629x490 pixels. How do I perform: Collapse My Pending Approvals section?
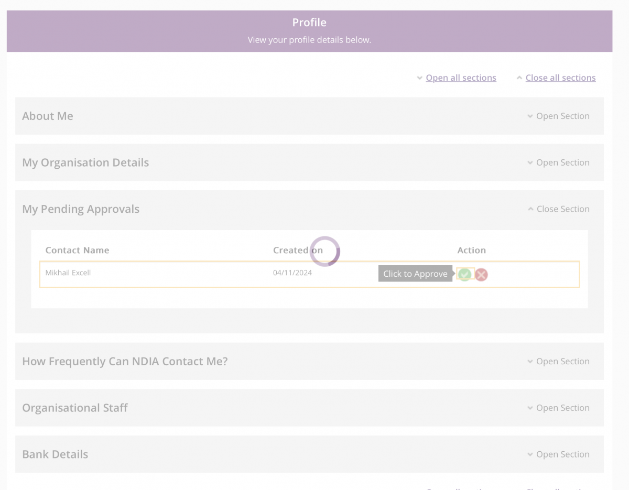pyautogui.click(x=558, y=209)
